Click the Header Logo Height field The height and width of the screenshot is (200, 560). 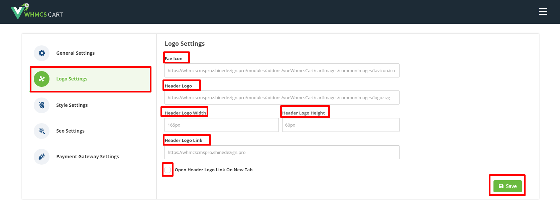coord(340,125)
